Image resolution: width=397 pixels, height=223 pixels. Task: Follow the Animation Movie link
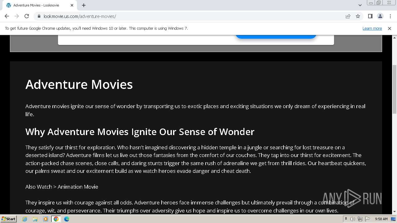(x=78, y=187)
